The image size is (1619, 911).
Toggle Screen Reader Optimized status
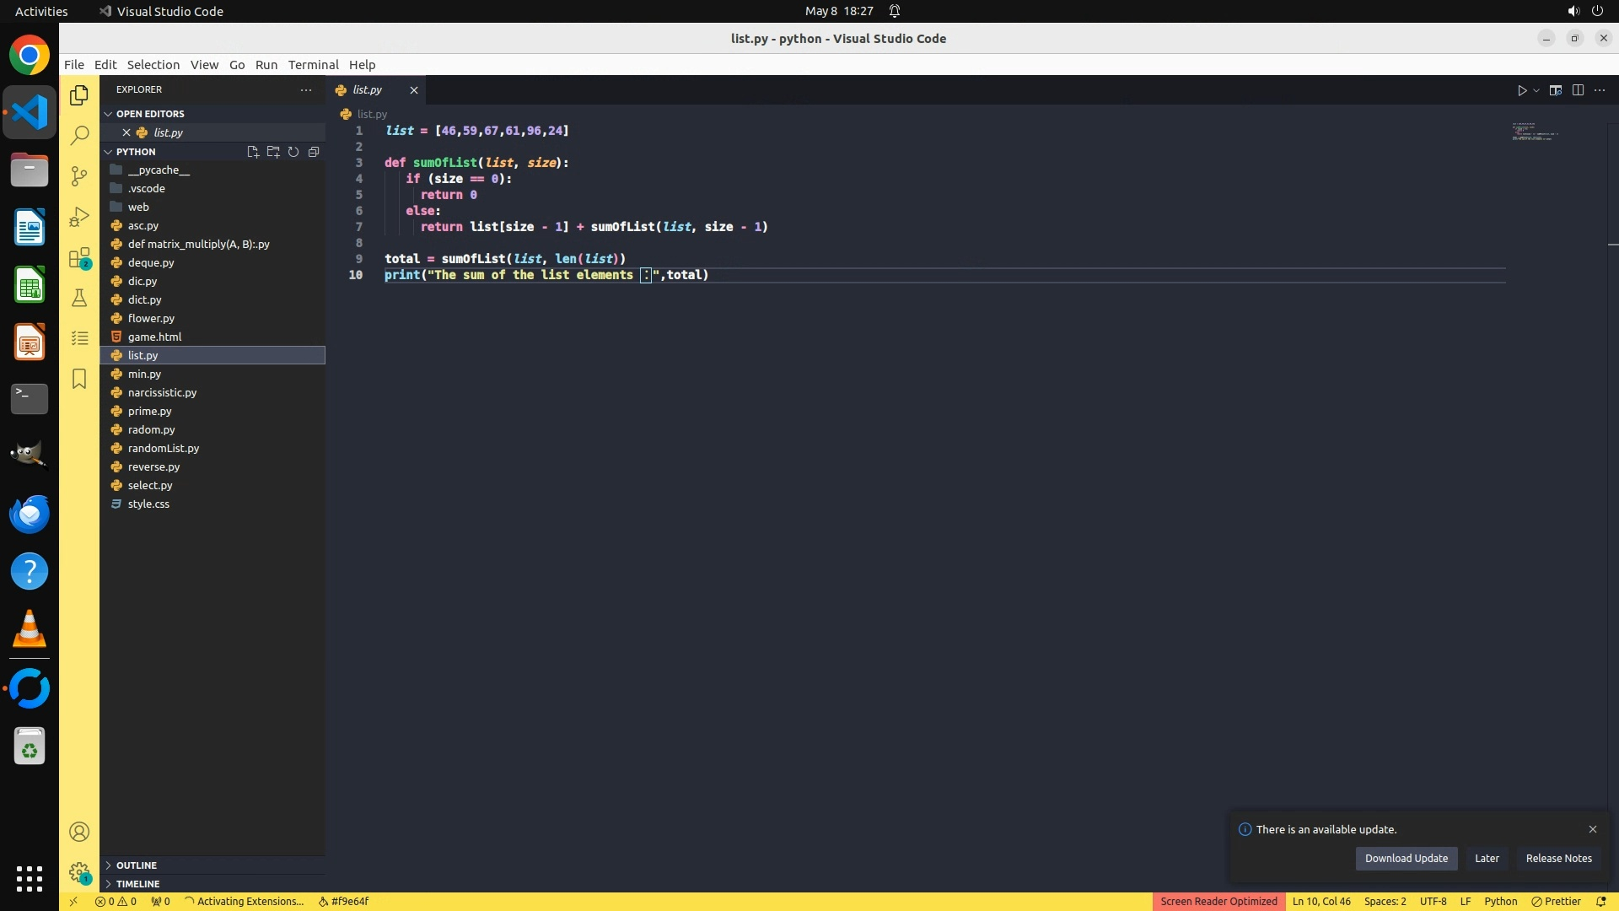click(1218, 901)
